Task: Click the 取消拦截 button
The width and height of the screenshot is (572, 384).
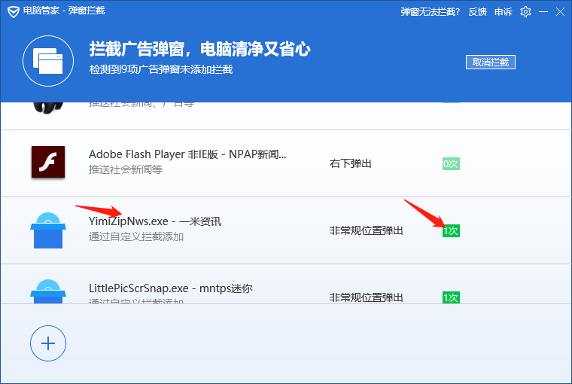Action: coord(491,62)
